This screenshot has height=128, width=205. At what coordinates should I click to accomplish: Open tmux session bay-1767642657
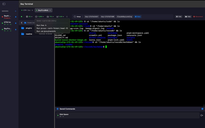pyautogui.click(x=91, y=17)
